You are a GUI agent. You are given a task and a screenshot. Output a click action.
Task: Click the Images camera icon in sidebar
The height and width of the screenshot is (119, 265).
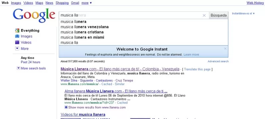pyautogui.click(x=17, y=36)
